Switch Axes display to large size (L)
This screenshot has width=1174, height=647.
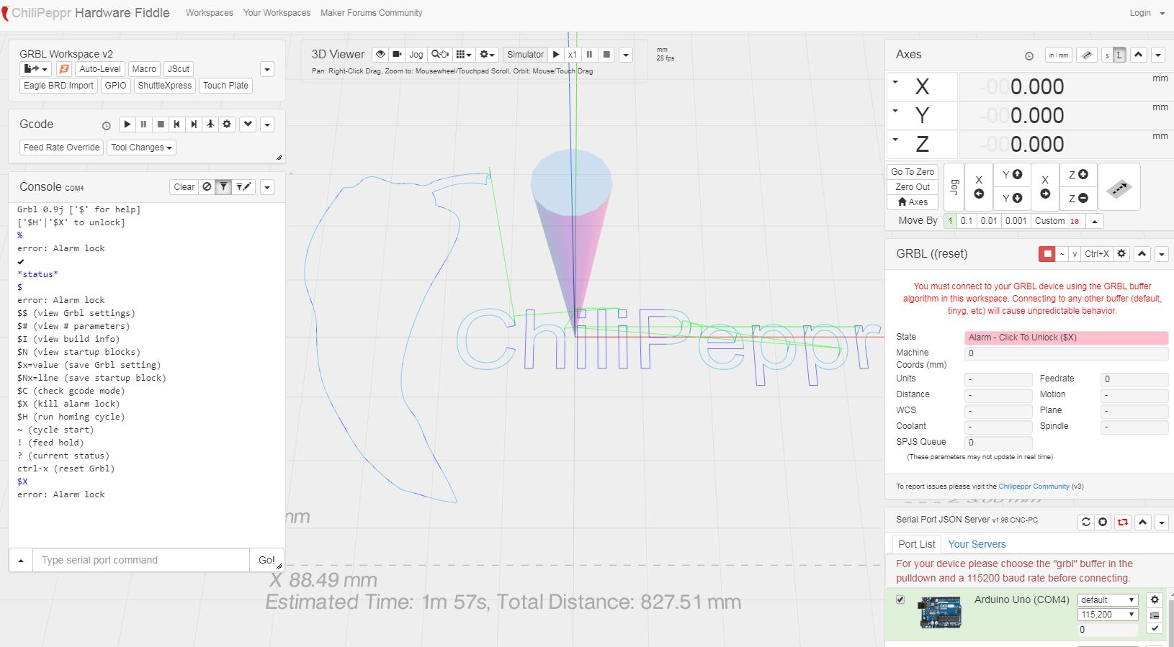pyautogui.click(x=1119, y=55)
